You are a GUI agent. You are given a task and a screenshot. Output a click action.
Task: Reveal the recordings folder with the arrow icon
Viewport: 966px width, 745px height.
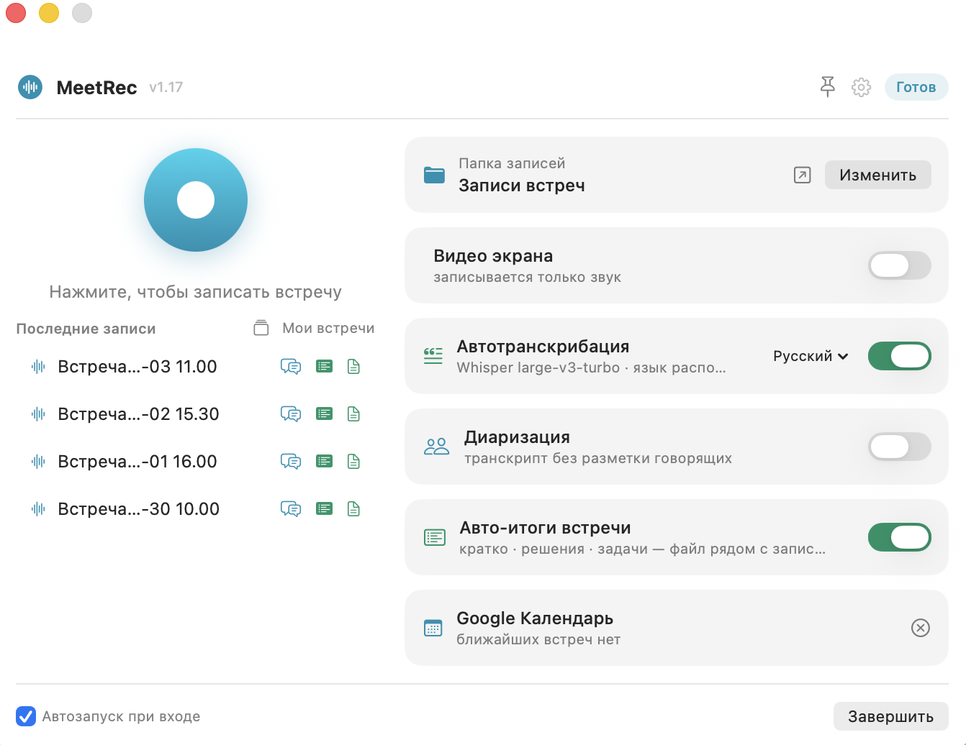[x=802, y=175]
